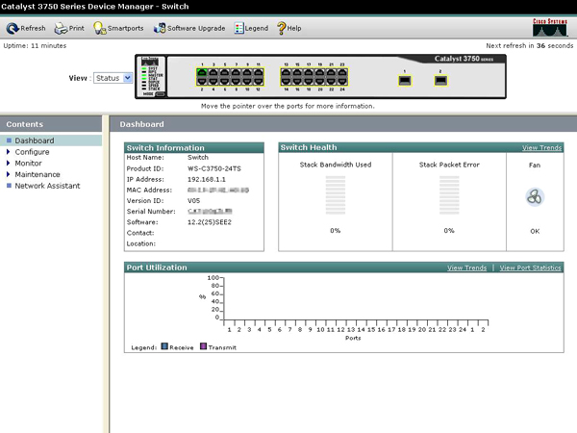Screen dimensions: 577x433
Task: Select switch port 21 on front panel
Action: (x=331, y=72)
